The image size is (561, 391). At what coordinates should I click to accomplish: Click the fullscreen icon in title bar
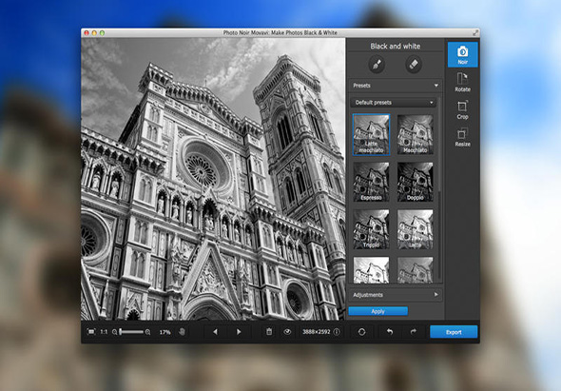pyautogui.click(x=475, y=32)
